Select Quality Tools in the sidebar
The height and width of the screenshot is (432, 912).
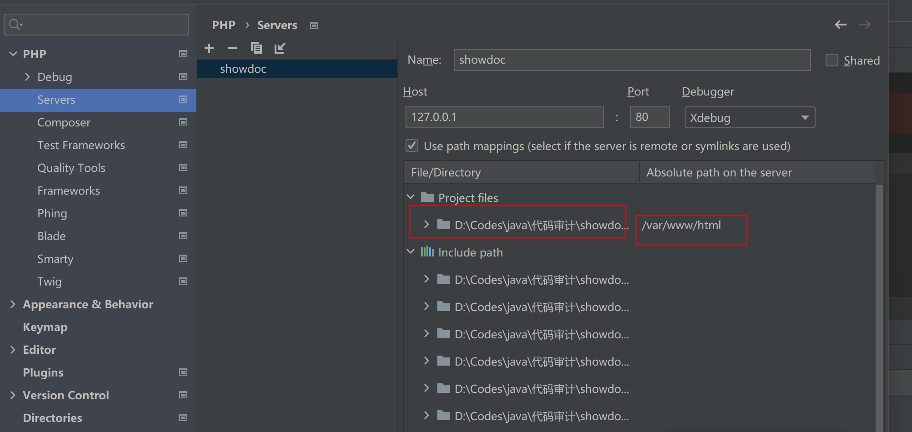[71, 168]
